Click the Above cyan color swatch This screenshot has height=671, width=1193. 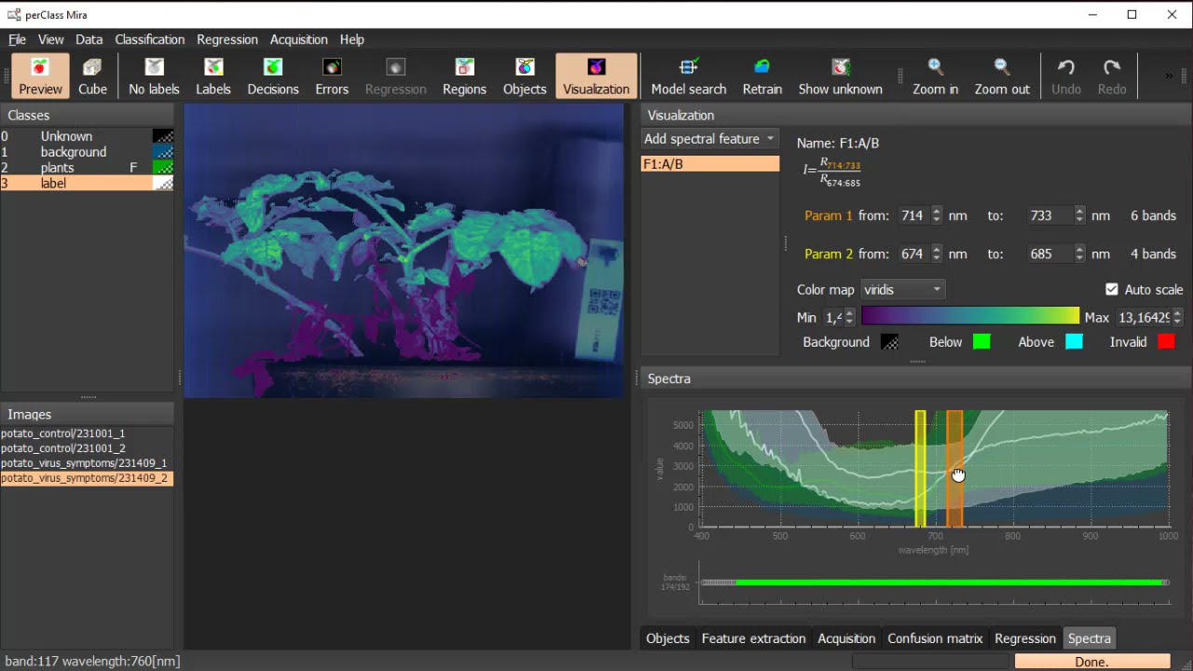tap(1074, 342)
